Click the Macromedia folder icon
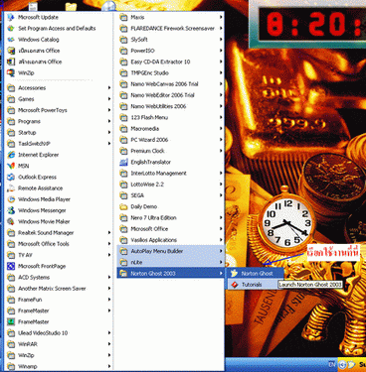366x372 pixels. click(x=123, y=129)
